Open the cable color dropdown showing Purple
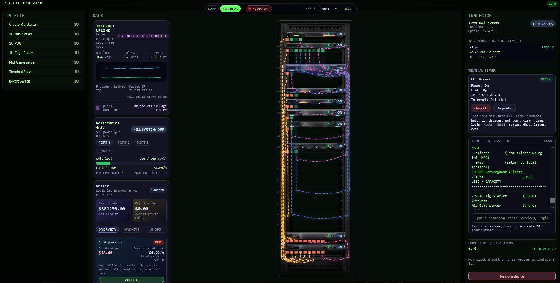Image resolution: width=560 pixels, height=283 pixels. pyautogui.click(x=328, y=9)
